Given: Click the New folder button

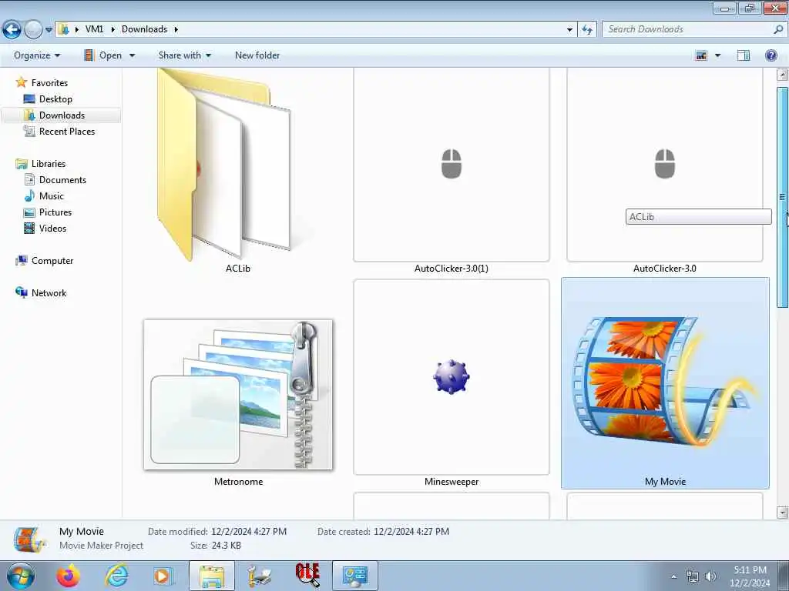Looking at the screenshot, I should (x=257, y=55).
